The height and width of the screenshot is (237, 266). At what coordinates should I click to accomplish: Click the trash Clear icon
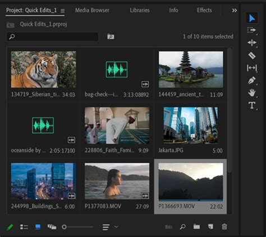point(224,227)
